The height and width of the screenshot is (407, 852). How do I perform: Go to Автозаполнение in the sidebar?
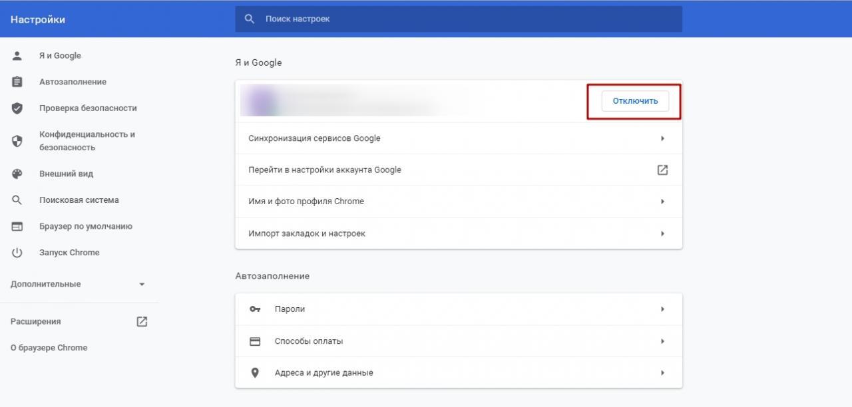click(x=73, y=82)
